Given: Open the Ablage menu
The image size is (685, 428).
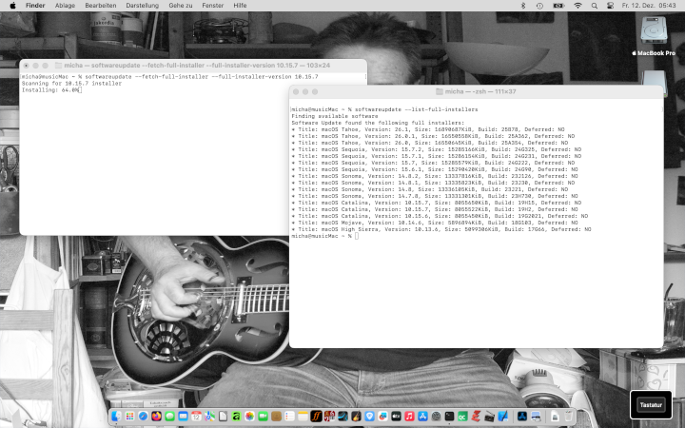Looking at the screenshot, I should (x=66, y=6).
